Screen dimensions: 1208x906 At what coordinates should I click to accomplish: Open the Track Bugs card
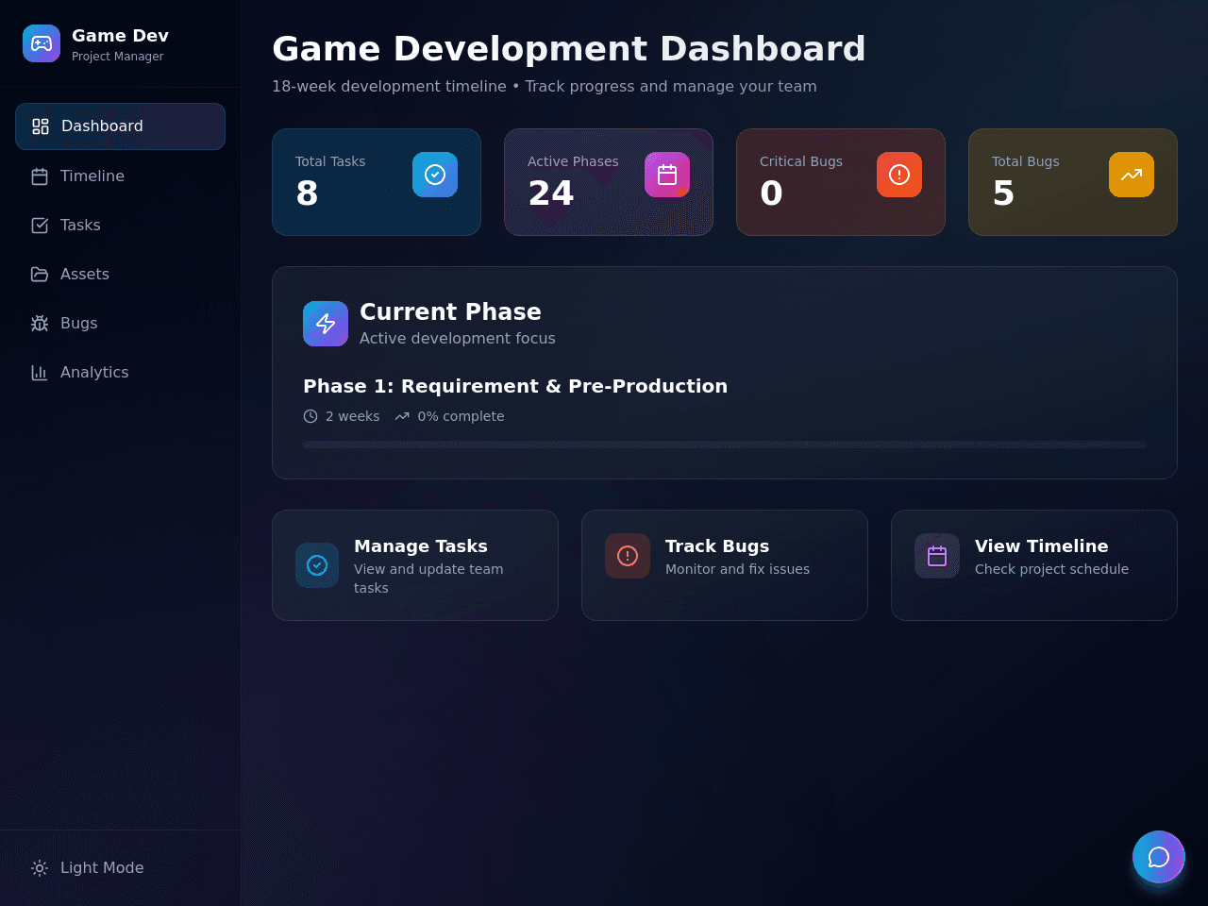coord(725,565)
